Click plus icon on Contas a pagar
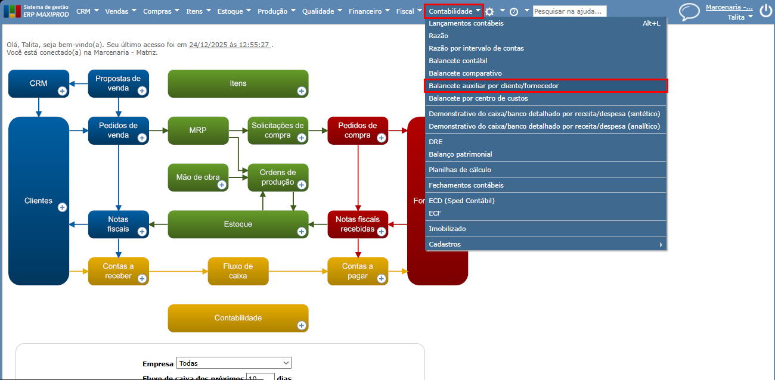 pos(382,278)
